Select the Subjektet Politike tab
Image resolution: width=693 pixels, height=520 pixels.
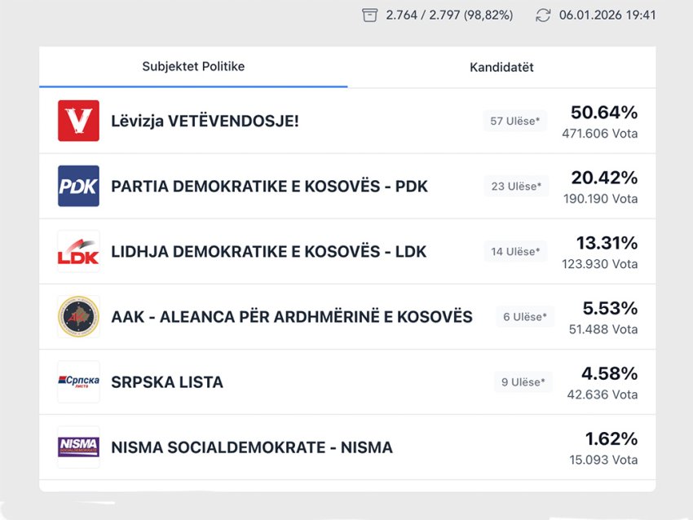tap(193, 67)
